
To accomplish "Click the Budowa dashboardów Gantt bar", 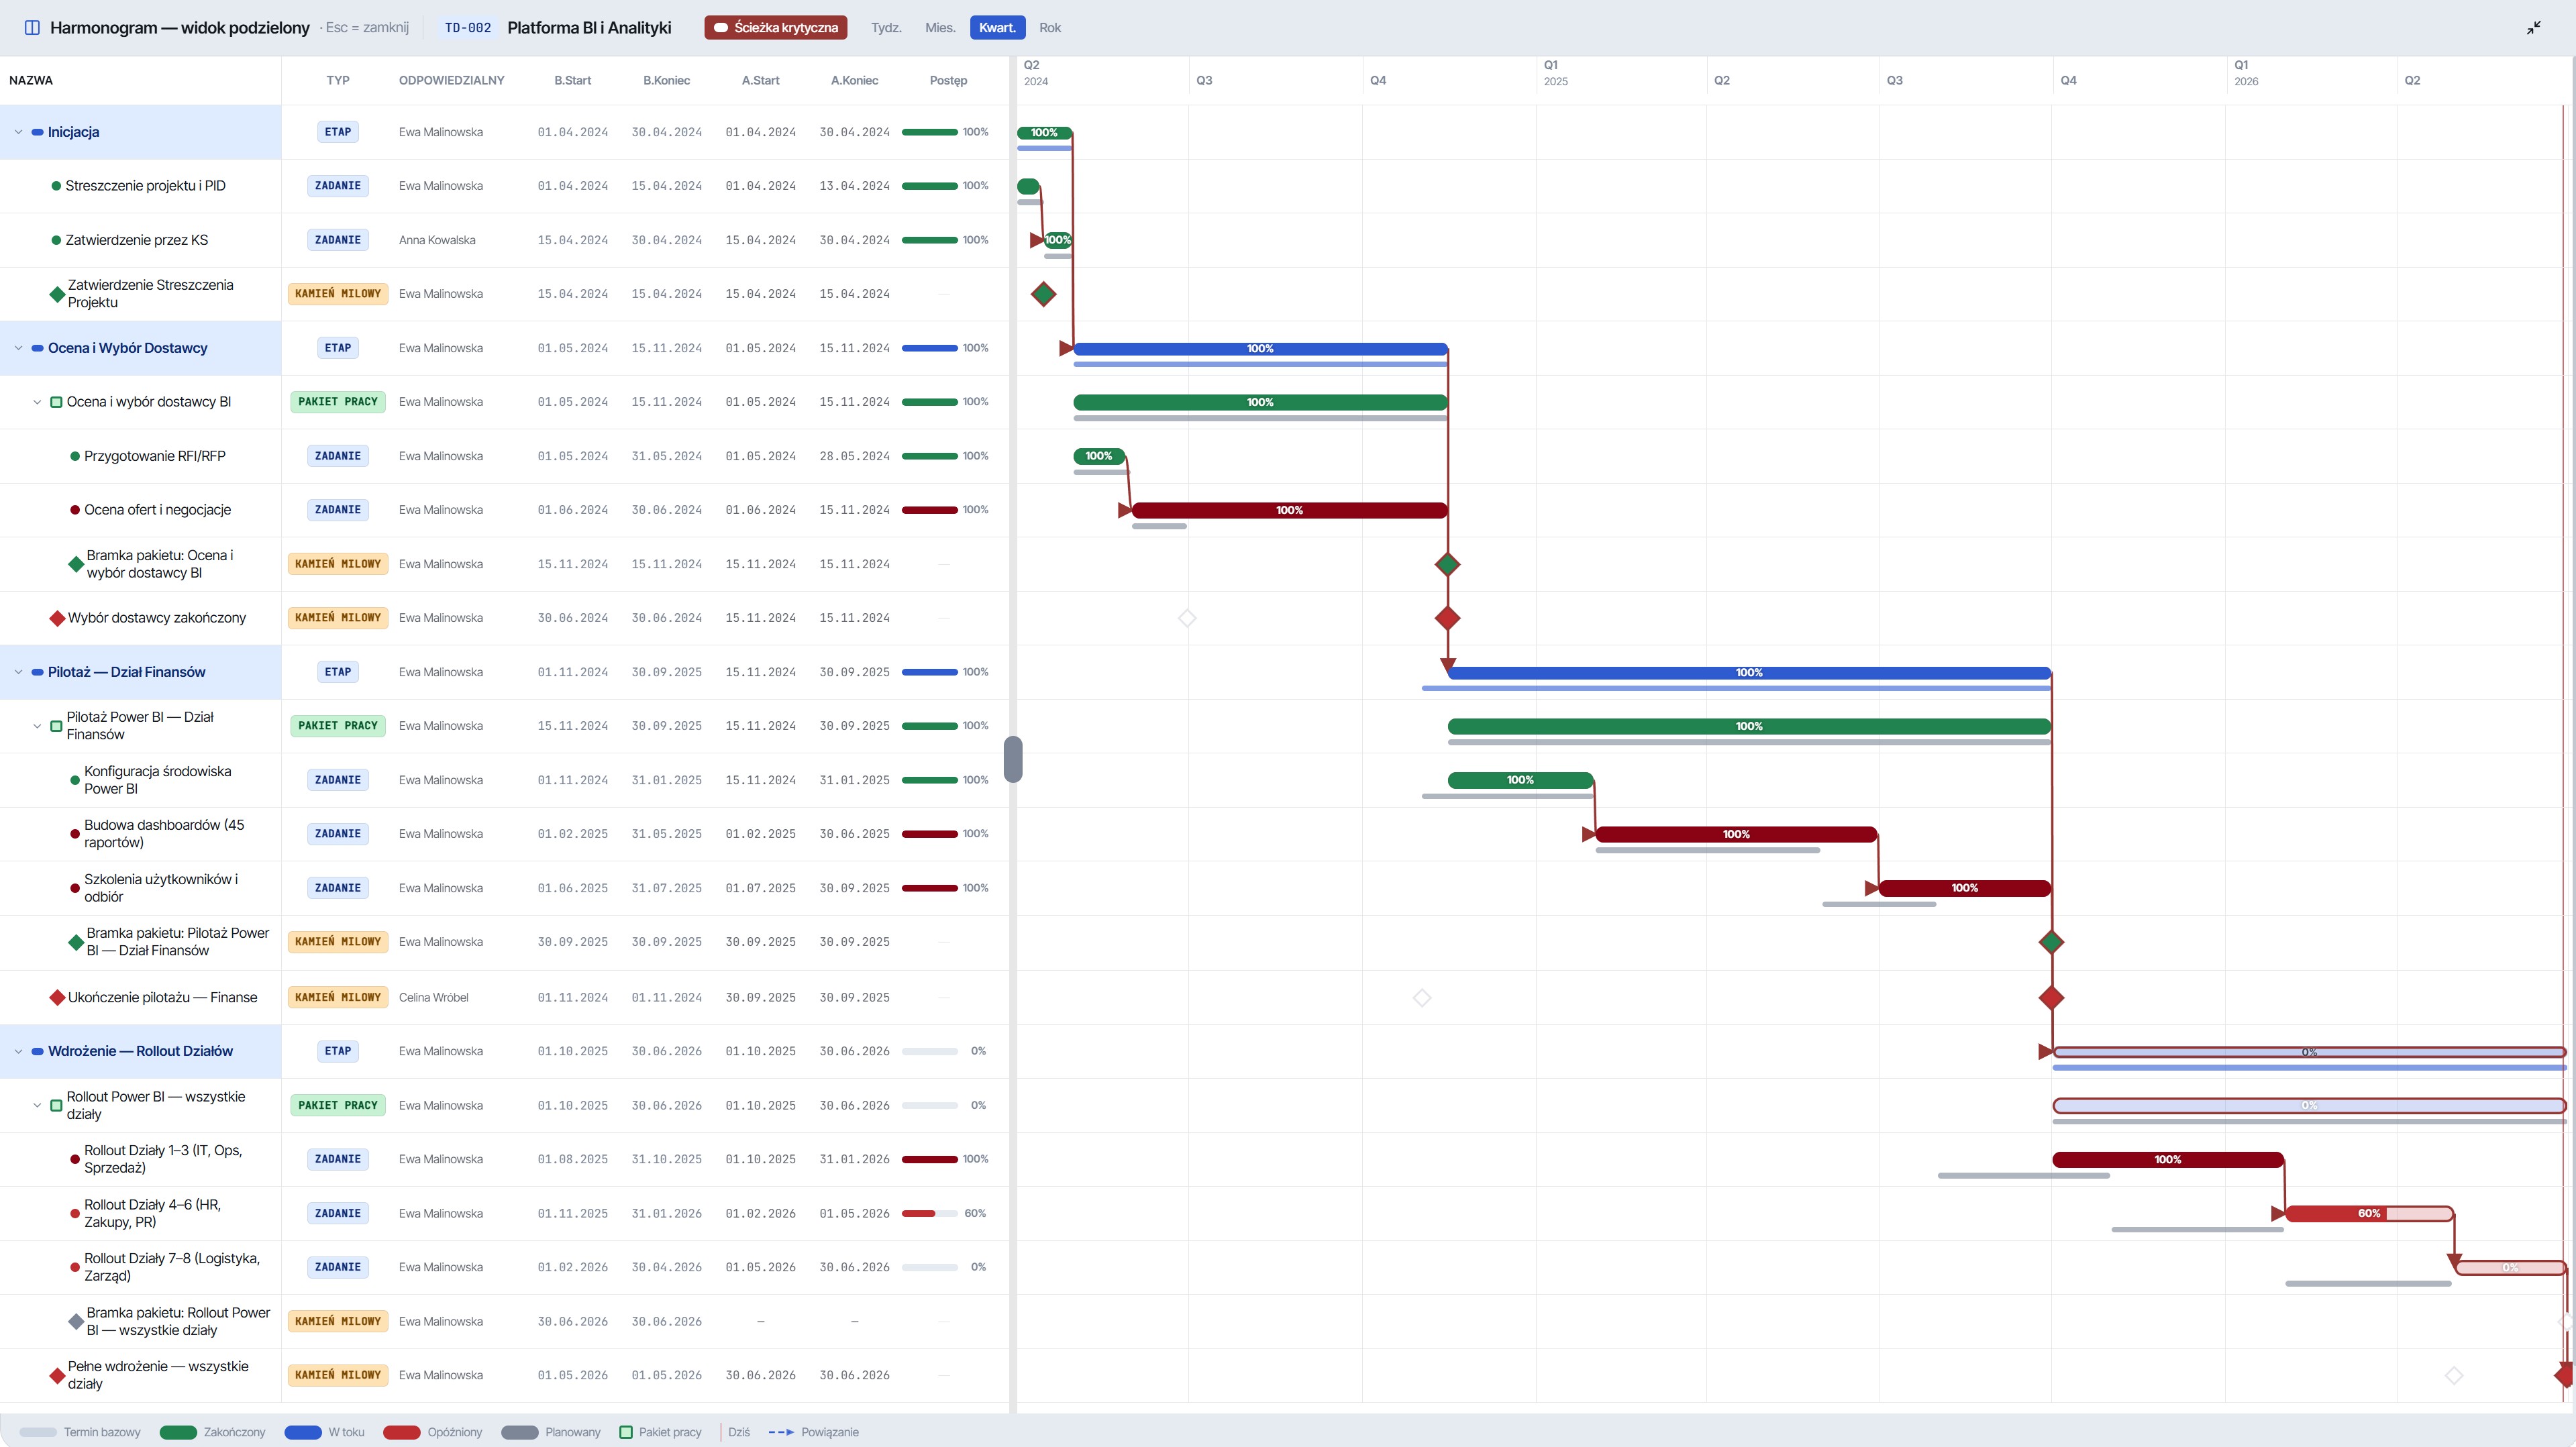I will click(x=1736, y=834).
